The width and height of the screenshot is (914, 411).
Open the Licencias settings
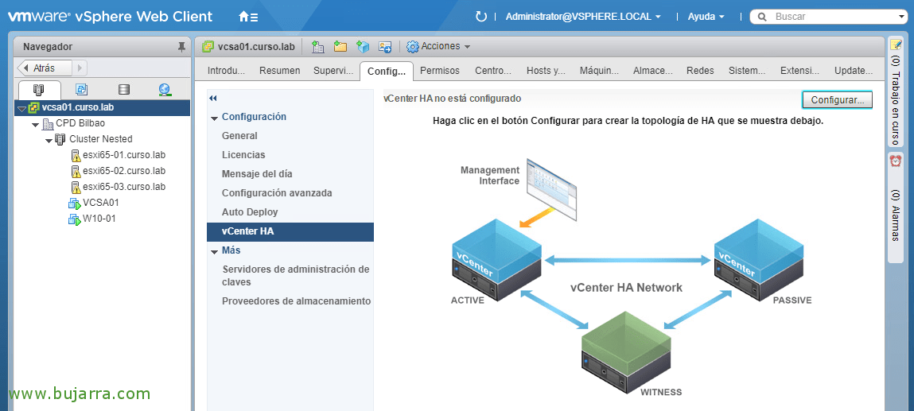[x=243, y=155]
